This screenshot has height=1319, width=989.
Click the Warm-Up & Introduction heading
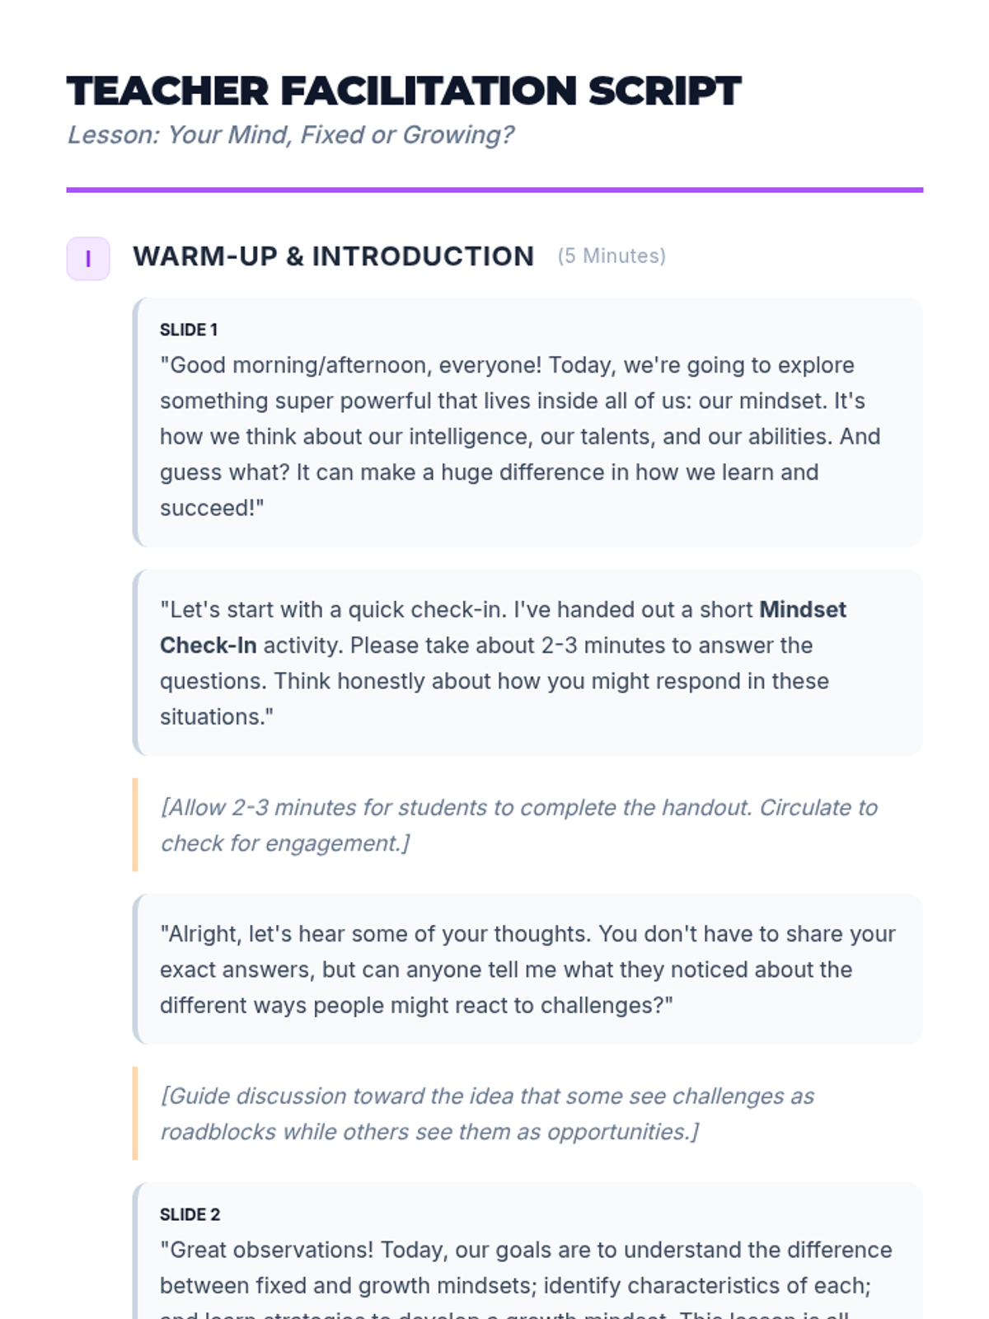(333, 256)
